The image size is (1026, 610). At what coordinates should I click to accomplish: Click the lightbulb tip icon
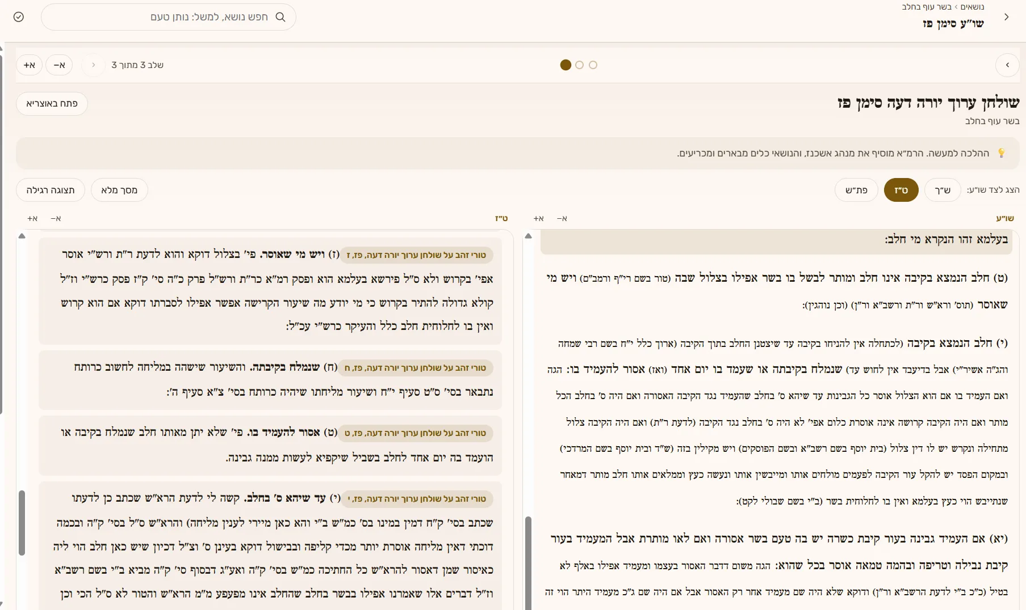(x=1001, y=153)
